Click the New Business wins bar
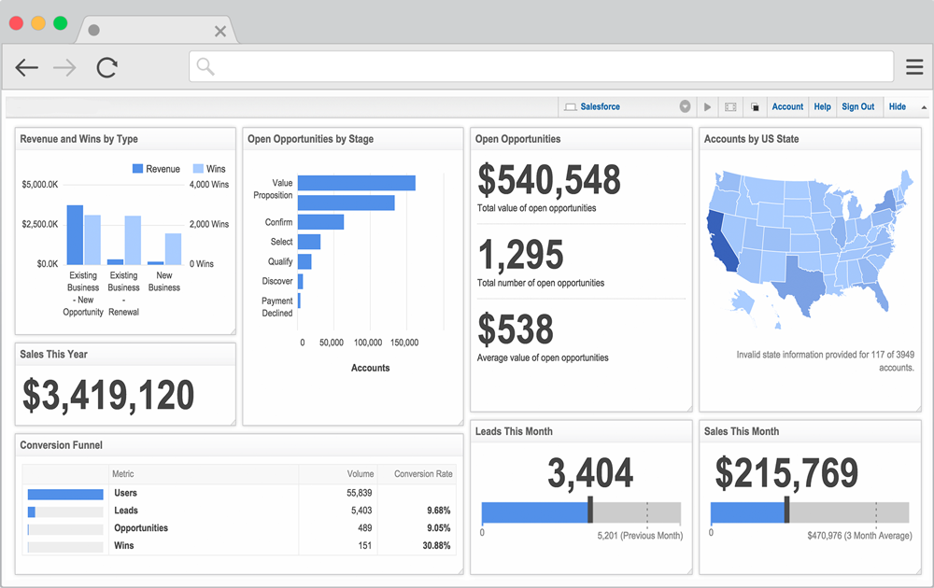This screenshot has width=934, height=588. [x=174, y=249]
